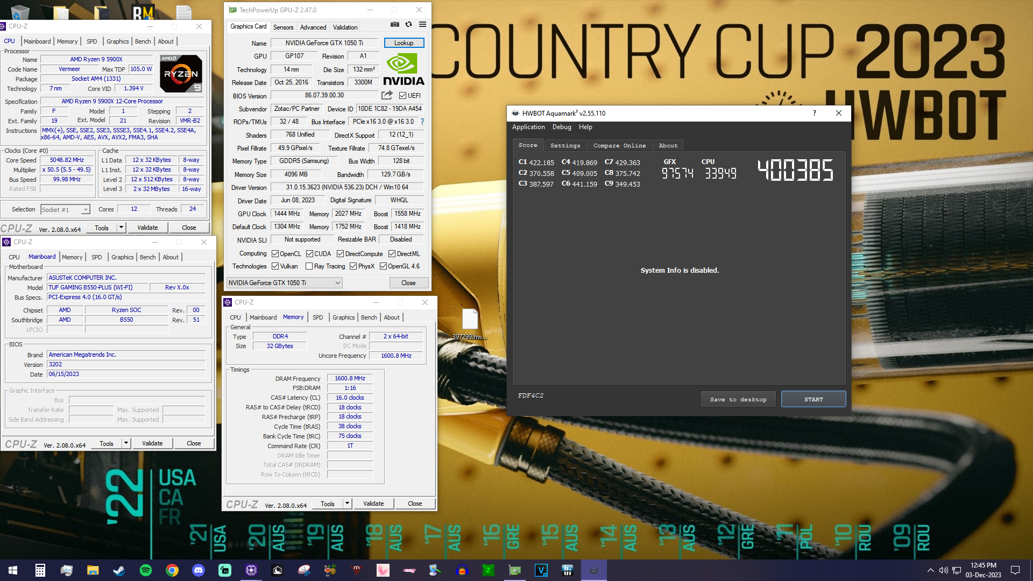This screenshot has width=1033, height=581.
Task: Open Compare Online tab in Aquamark
Action: [619, 146]
